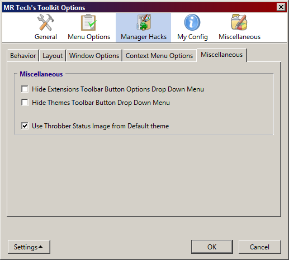Open the Window Options tab
The image size is (289, 260).
pos(94,56)
